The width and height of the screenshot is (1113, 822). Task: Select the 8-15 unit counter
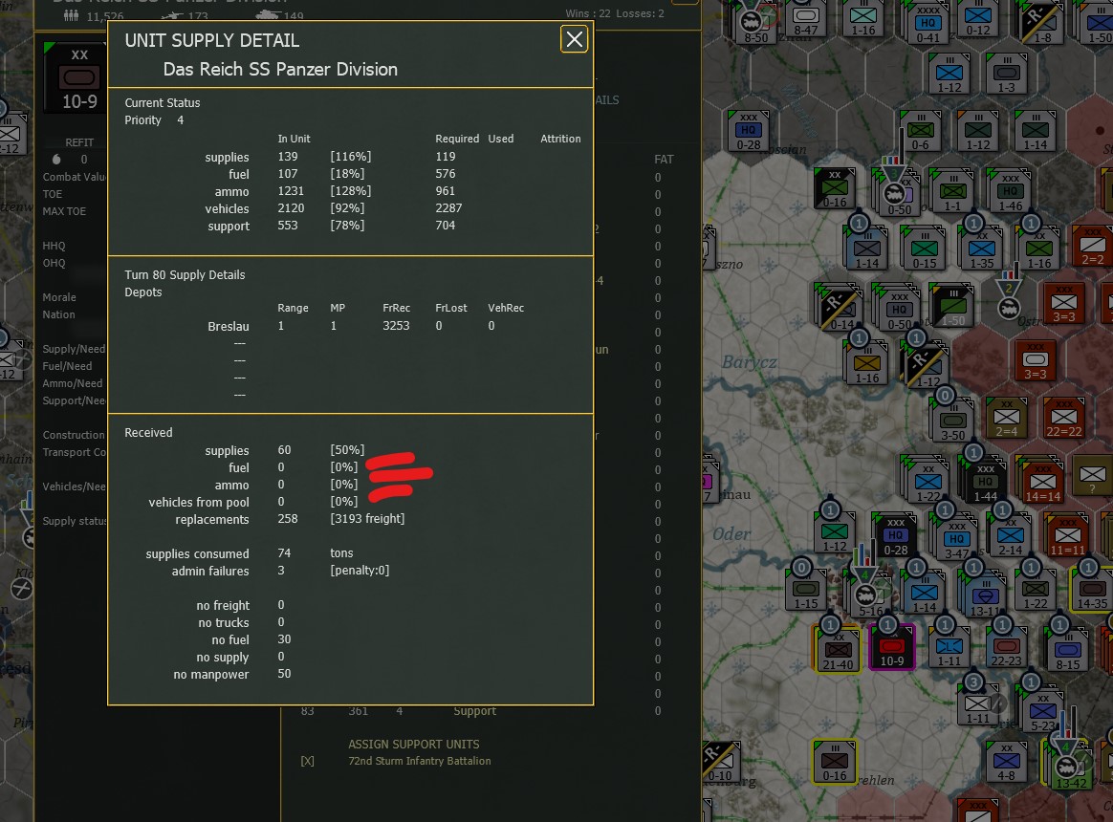pyautogui.click(x=1067, y=650)
